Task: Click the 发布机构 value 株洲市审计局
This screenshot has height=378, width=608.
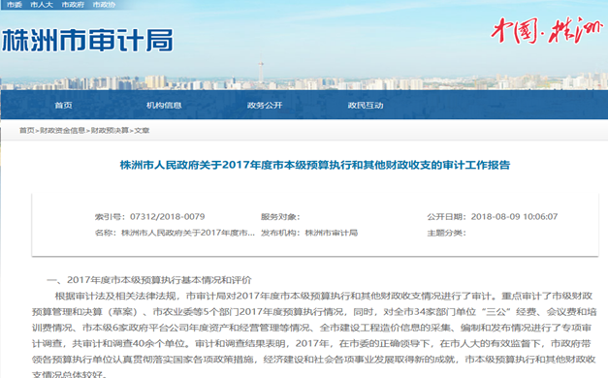Action: click(x=332, y=233)
